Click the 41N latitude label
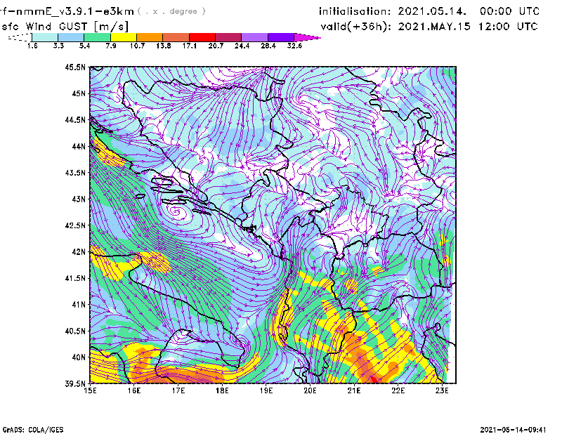Image resolution: width=562 pixels, height=434 pixels. coord(79,305)
